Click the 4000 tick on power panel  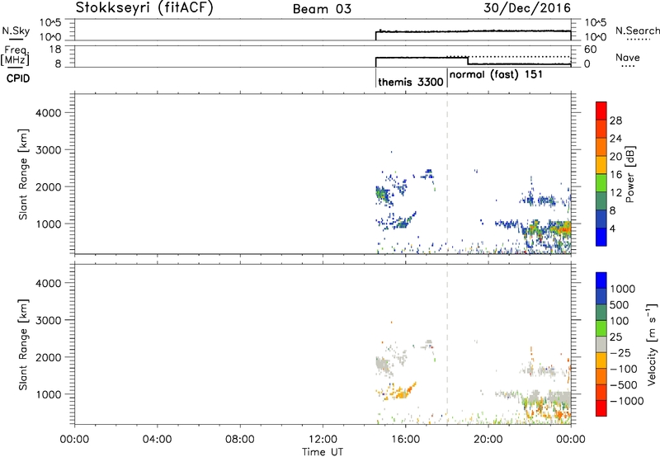point(48,113)
